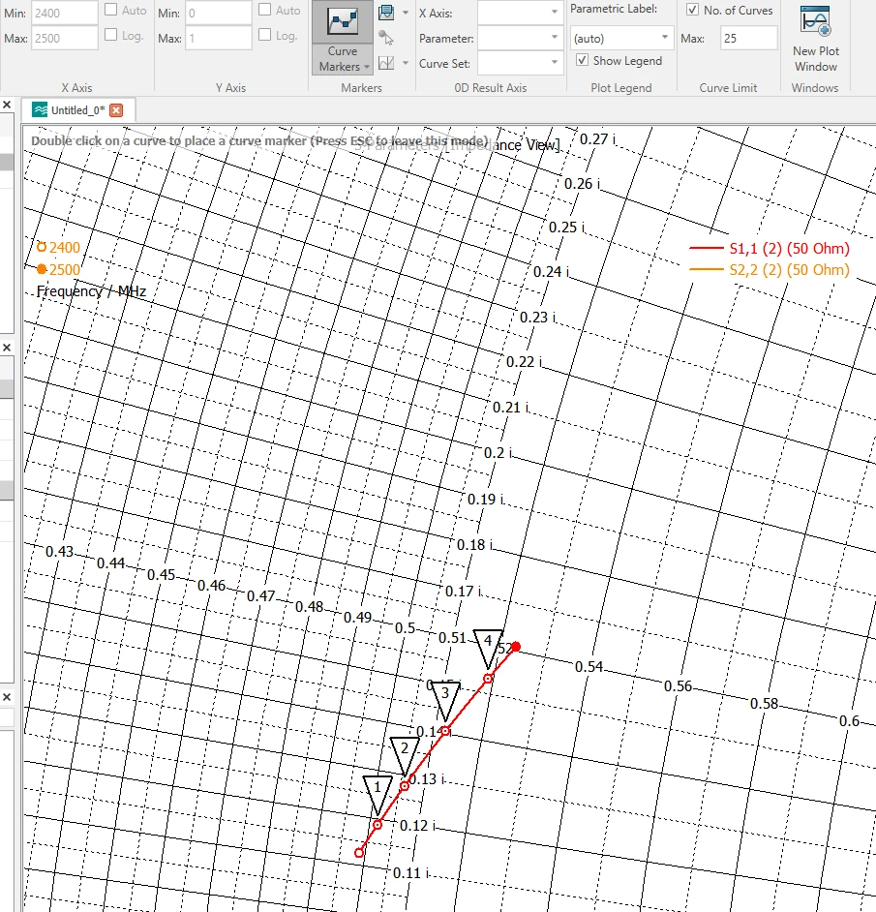Click curve marker 1 on the plot
The image size is (876, 912).
(378, 795)
